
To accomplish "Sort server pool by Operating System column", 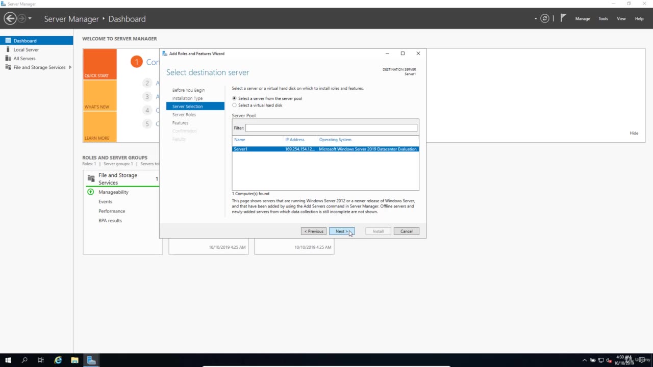I will [x=335, y=140].
